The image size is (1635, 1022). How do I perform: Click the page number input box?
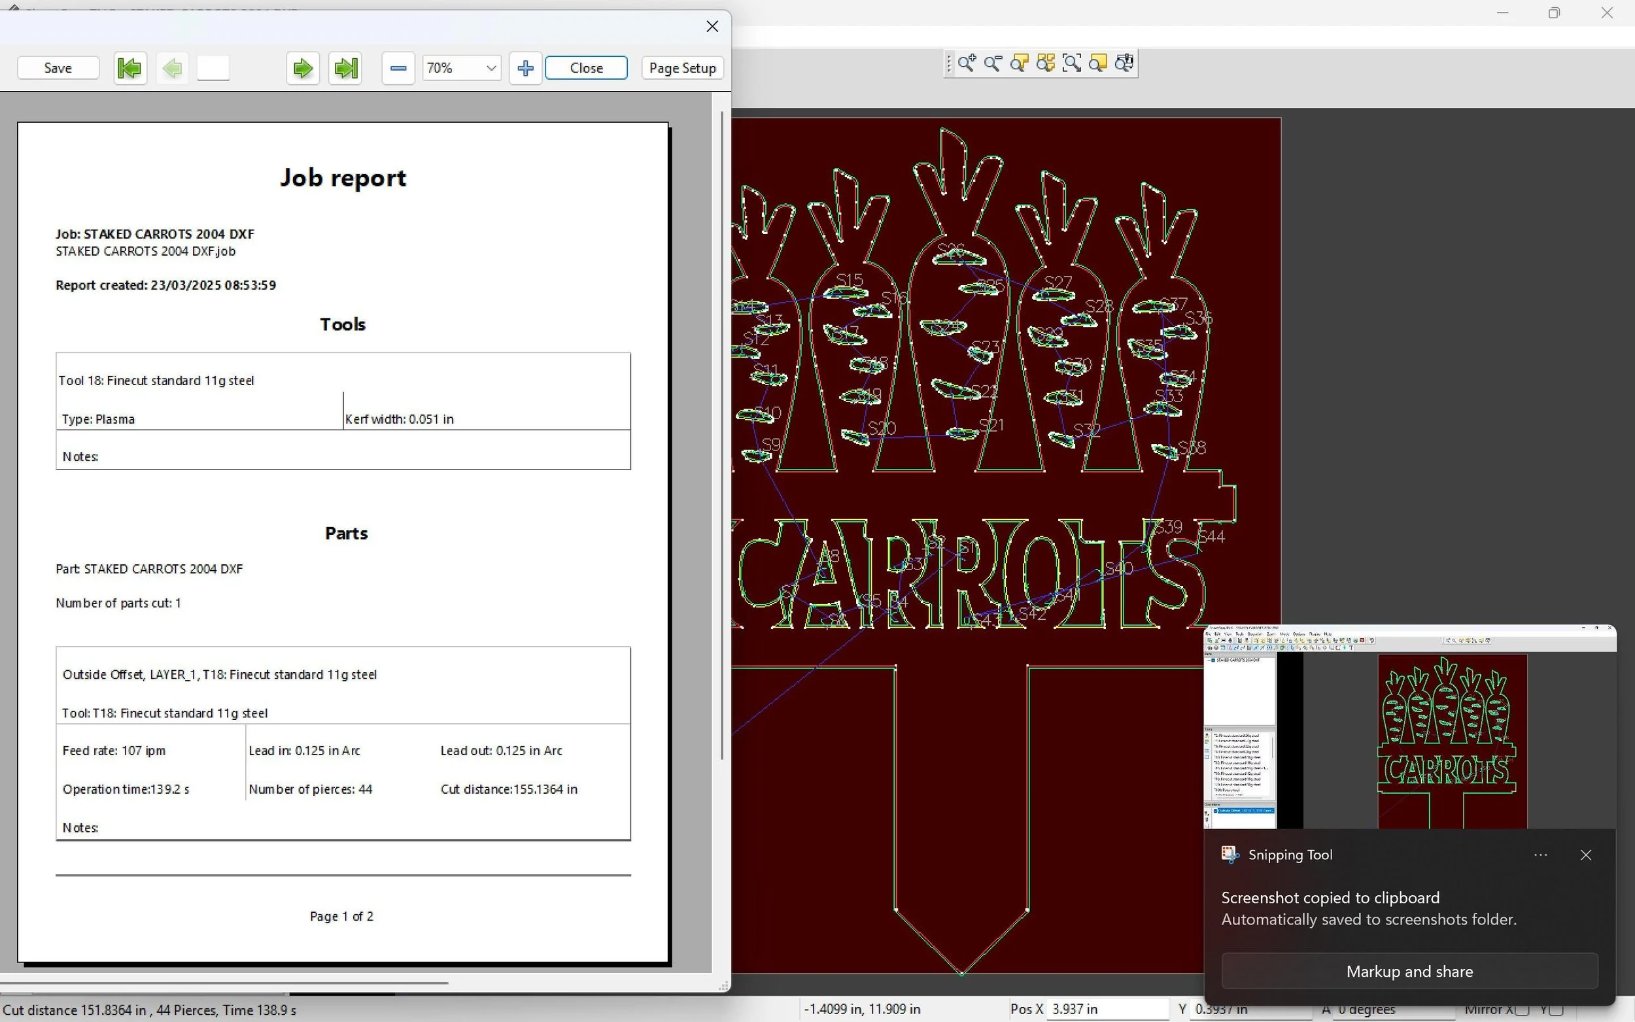click(x=214, y=67)
